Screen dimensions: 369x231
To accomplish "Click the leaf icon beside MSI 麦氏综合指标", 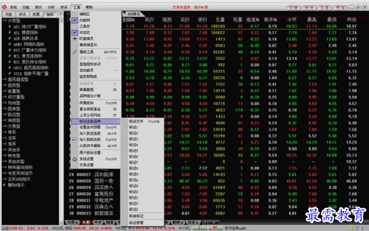I will tap(10, 62).
